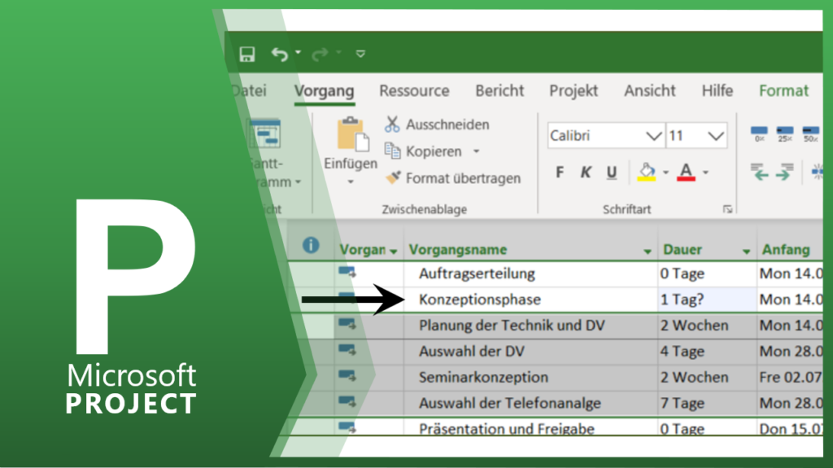Expand the Kopieren dropdown arrow
The height and width of the screenshot is (468, 833).
477,151
